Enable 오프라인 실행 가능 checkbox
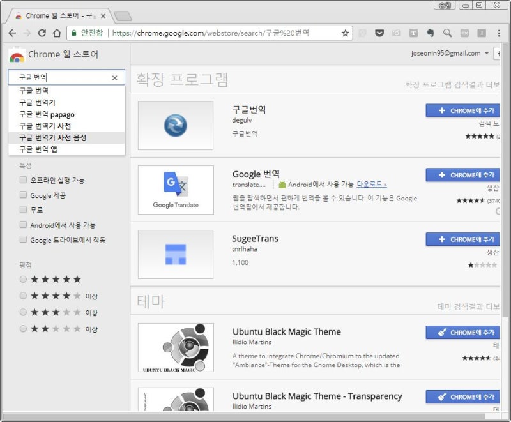This screenshot has width=511, height=422. (23, 180)
